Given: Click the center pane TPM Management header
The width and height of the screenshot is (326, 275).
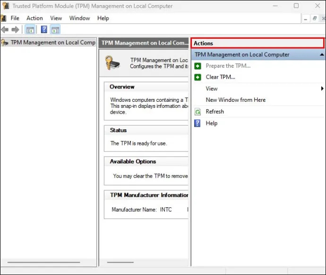Looking at the screenshot, I should coord(144,43).
